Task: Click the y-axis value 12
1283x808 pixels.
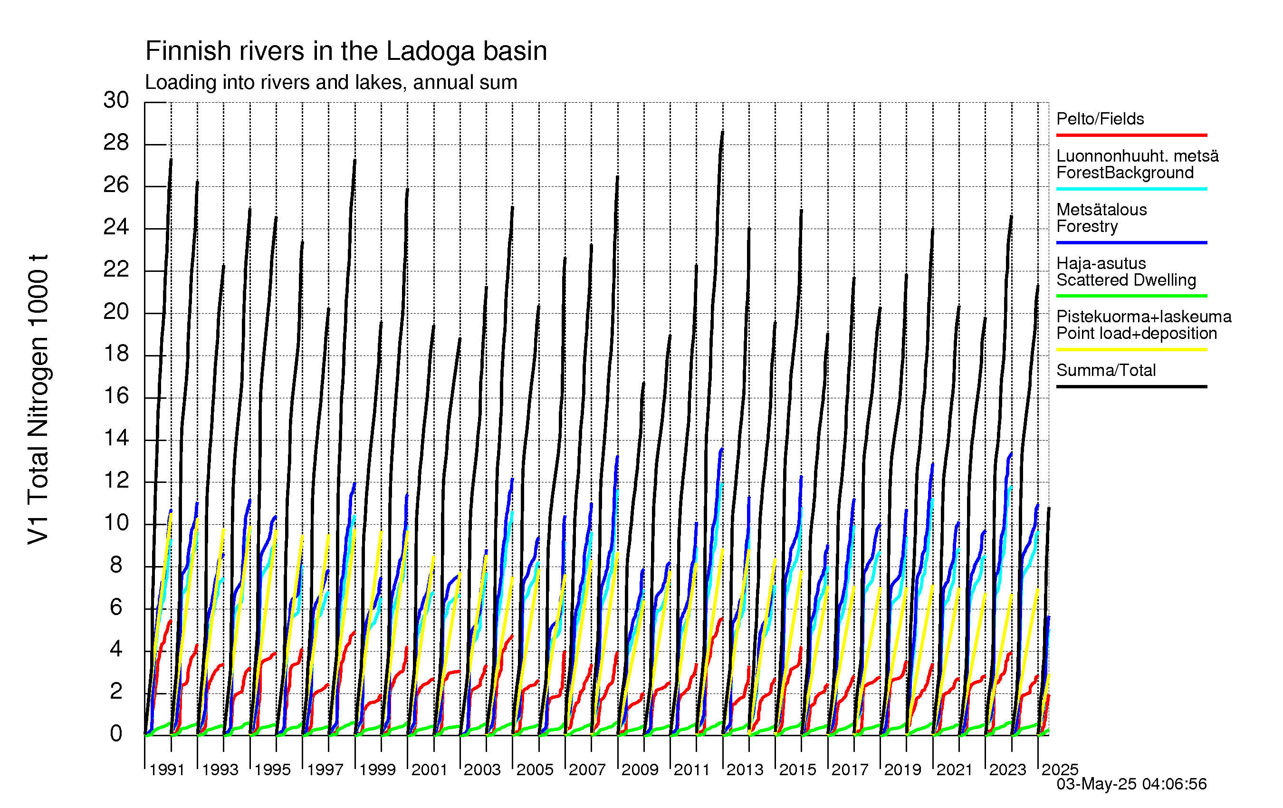Action: [x=116, y=481]
